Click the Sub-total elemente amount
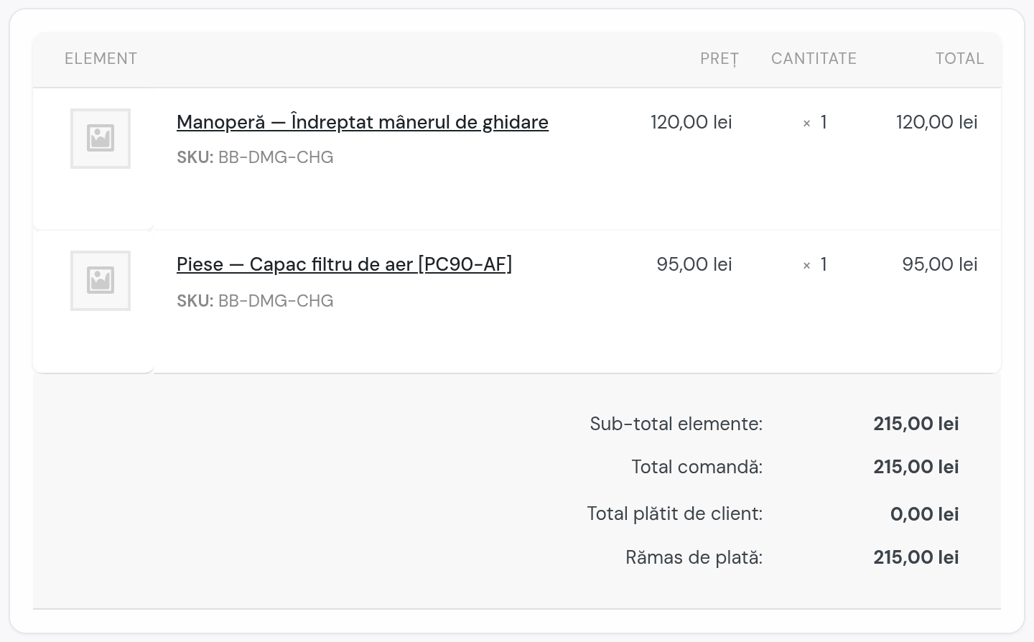 pyautogui.click(x=916, y=424)
